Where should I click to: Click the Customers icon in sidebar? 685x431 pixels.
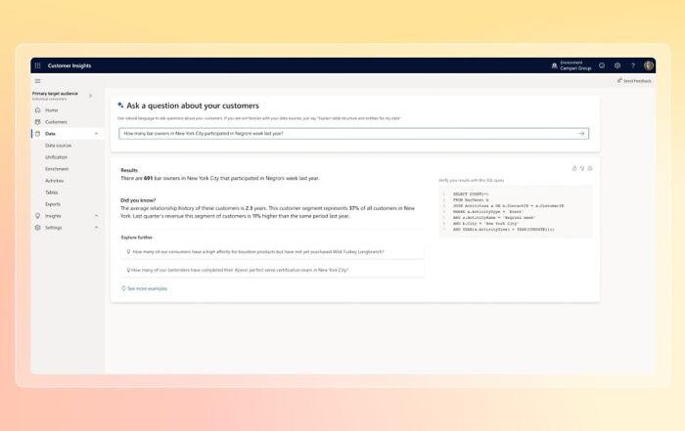click(37, 122)
